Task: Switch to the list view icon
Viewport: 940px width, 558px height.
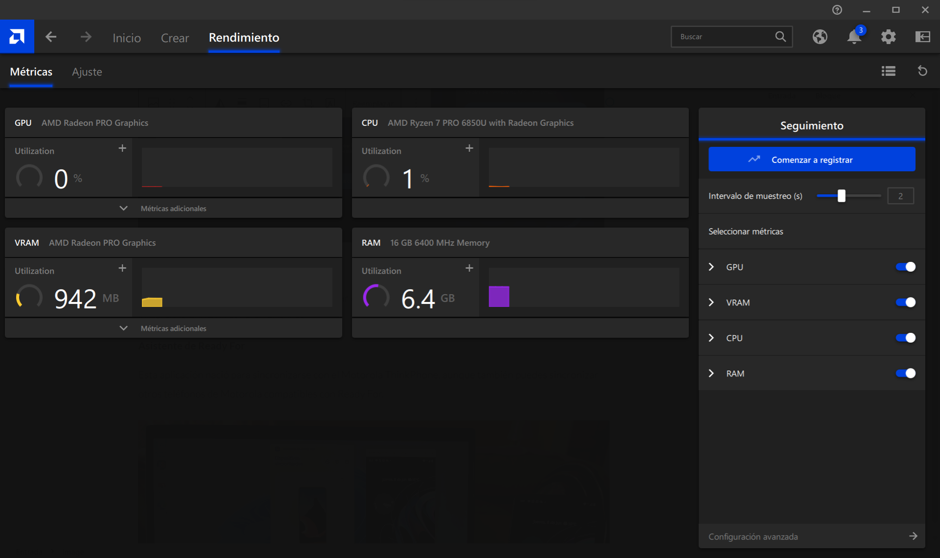Action: [888, 71]
